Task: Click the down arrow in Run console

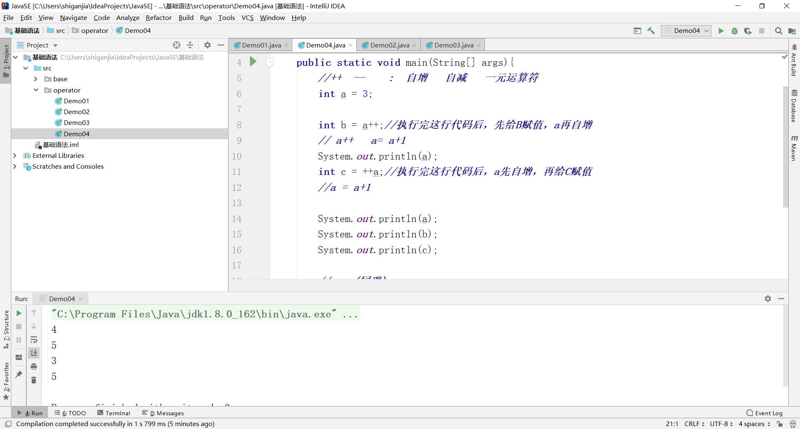Action: pyautogui.click(x=34, y=326)
